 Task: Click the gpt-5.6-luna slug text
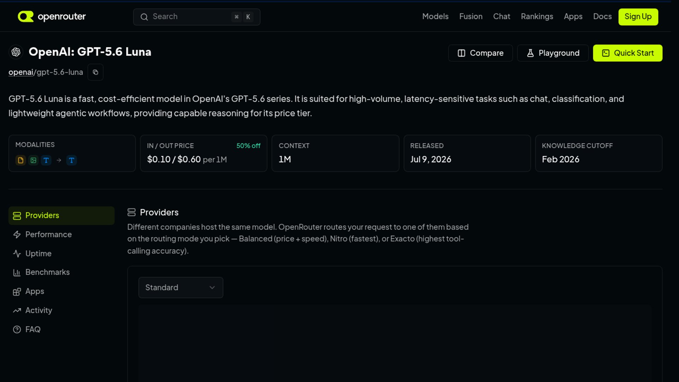pyautogui.click(x=60, y=72)
